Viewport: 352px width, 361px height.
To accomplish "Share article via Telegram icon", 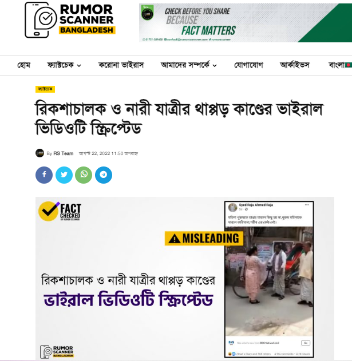I will [x=104, y=175].
